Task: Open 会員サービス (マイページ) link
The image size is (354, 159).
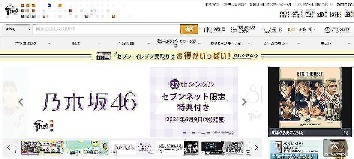Action: (x=270, y=4)
